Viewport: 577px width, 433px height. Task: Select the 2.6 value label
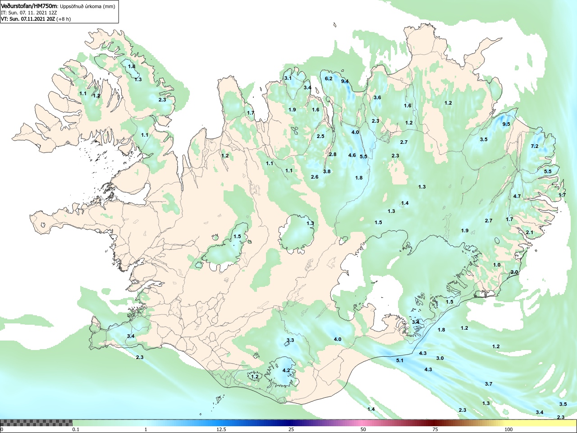pos(315,177)
